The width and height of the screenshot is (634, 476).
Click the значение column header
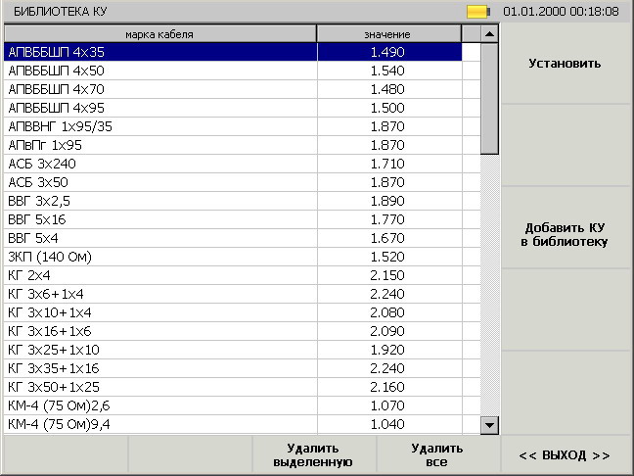pyautogui.click(x=388, y=34)
